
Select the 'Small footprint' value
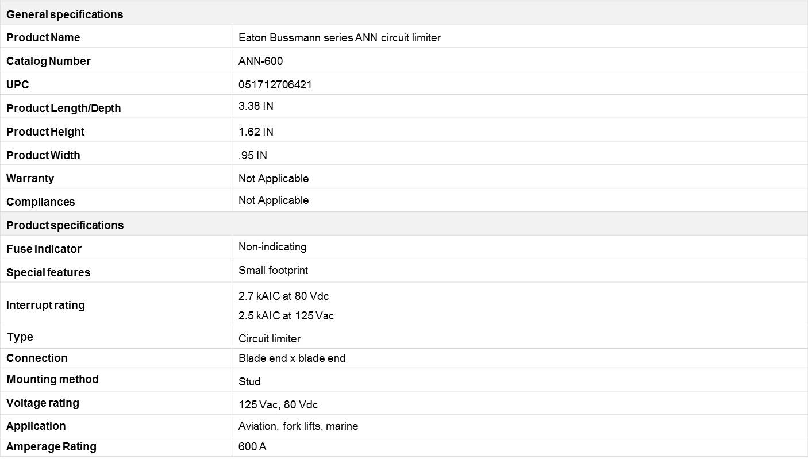click(x=274, y=271)
